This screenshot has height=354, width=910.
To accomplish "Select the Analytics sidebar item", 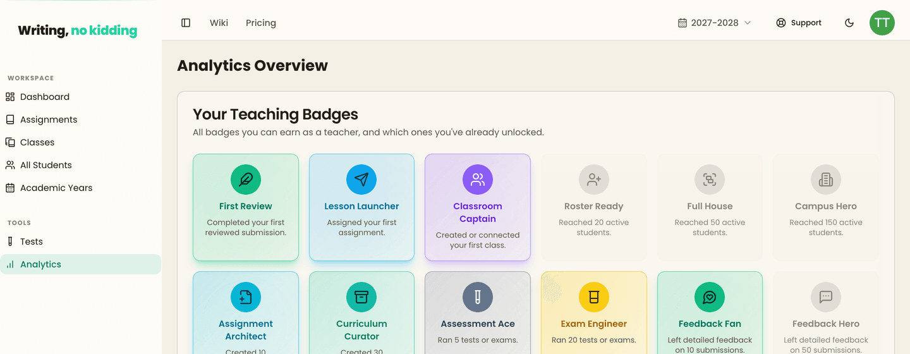I will (81, 264).
